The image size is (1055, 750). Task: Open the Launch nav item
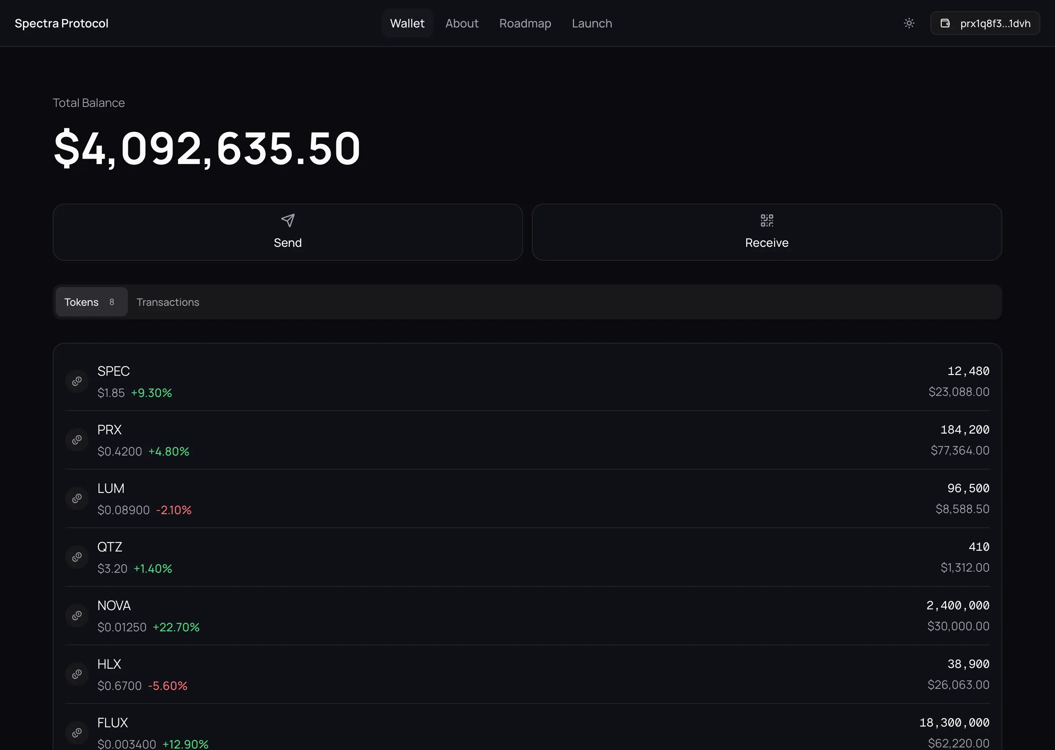[592, 23]
